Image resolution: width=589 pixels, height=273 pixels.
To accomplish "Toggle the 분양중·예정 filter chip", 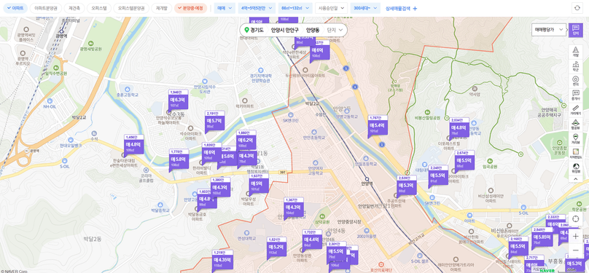I will tap(190, 8).
